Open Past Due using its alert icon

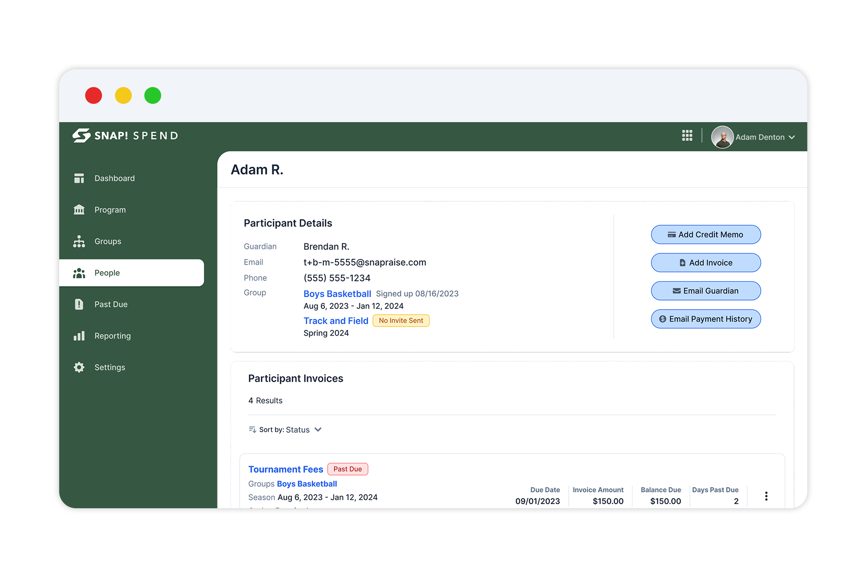tap(79, 304)
